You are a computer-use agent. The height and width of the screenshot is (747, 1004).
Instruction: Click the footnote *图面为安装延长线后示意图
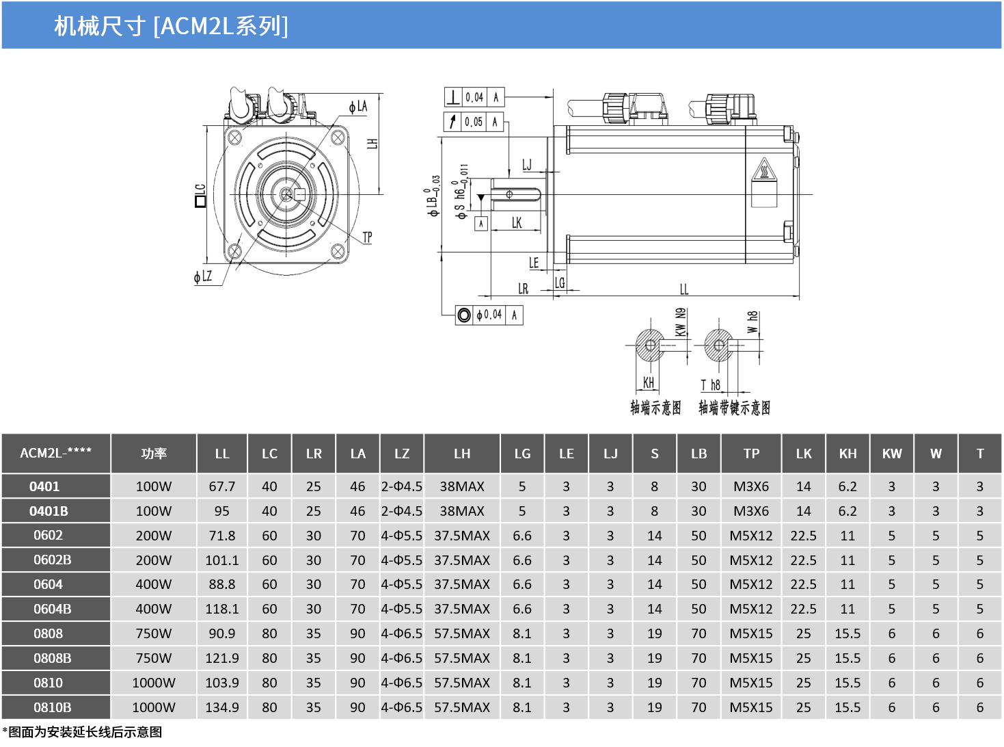point(82,732)
